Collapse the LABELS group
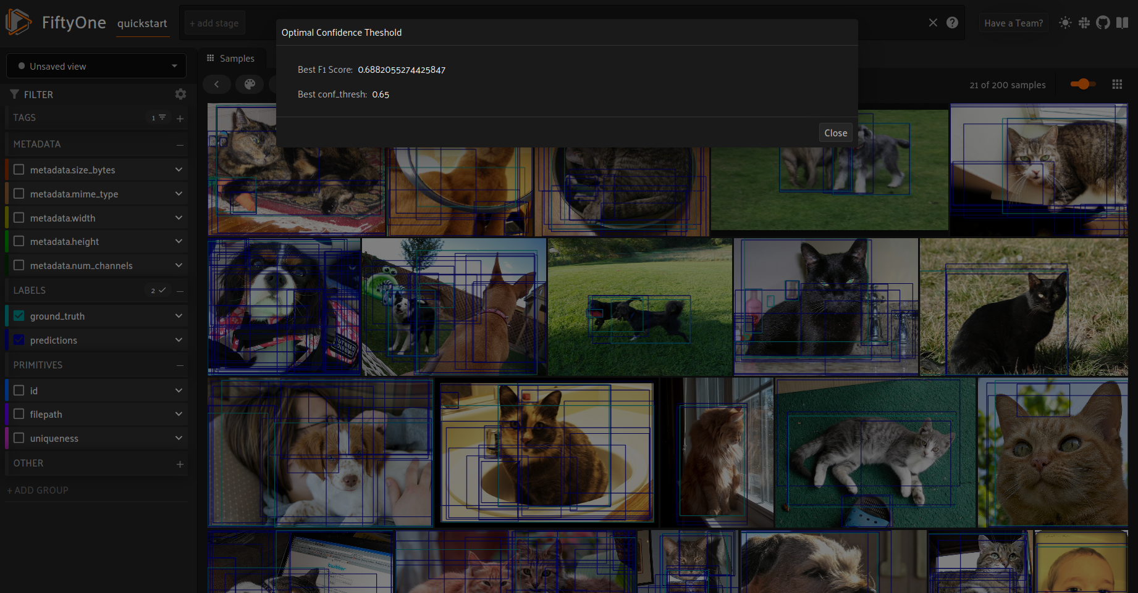 pos(180,291)
